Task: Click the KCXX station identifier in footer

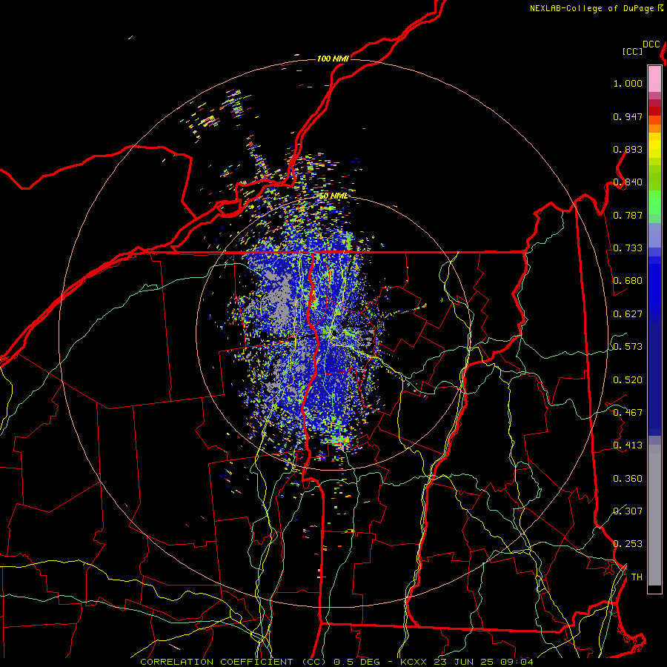Action: click(413, 662)
